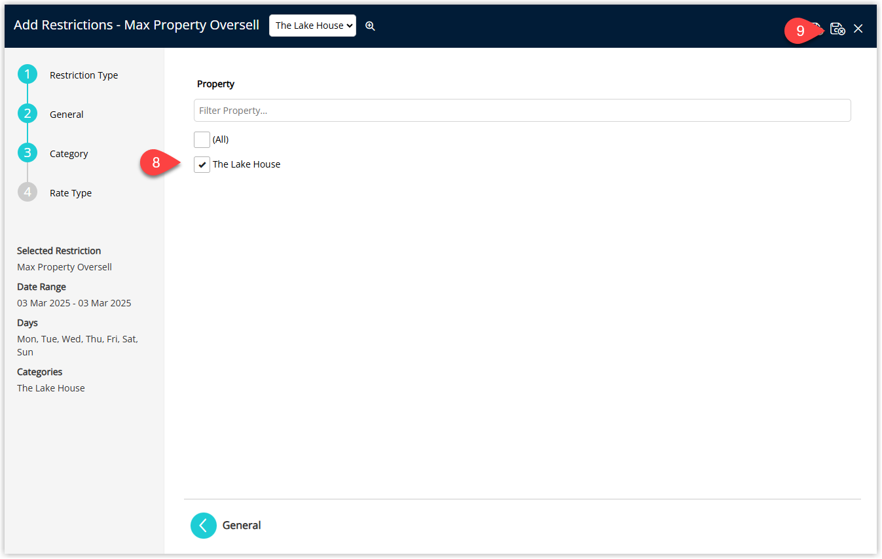
Task: Click the days list Mon, Tue, Wed text
Action: coord(77,346)
